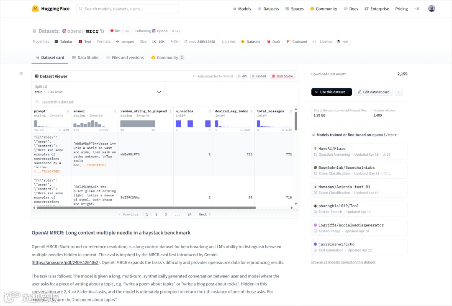Viewport: 452px width, 306px height.
Task: Open Community in the top navigation
Action: (x=324, y=9)
